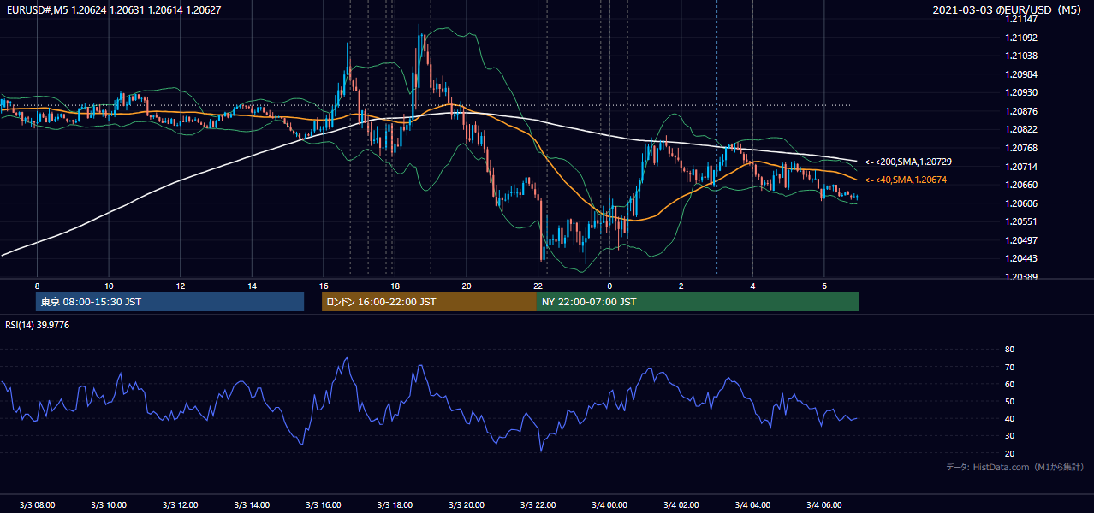Click hour label 12 under the price chart
Screen dimensions: 1094x513
tap(181, 286)
